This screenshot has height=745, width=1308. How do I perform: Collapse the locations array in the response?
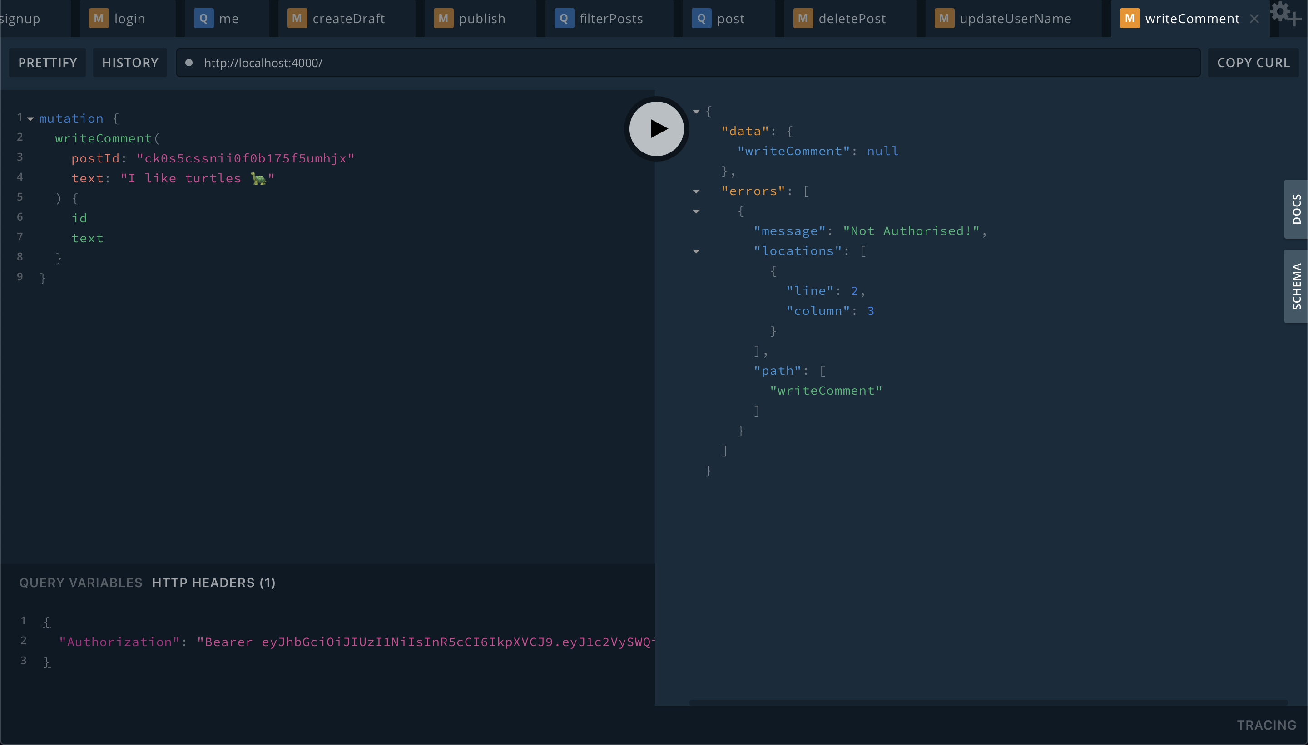(x=696, y=251)
